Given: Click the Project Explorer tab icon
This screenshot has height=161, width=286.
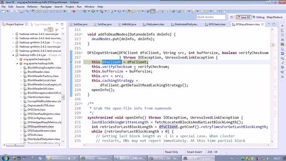Looking at the screenshot, I should pyautogui.click(x=4, y=24).
